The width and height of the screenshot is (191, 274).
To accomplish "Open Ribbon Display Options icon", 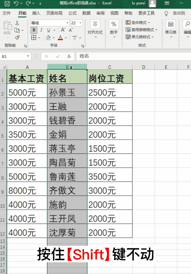I will point(167,3).
